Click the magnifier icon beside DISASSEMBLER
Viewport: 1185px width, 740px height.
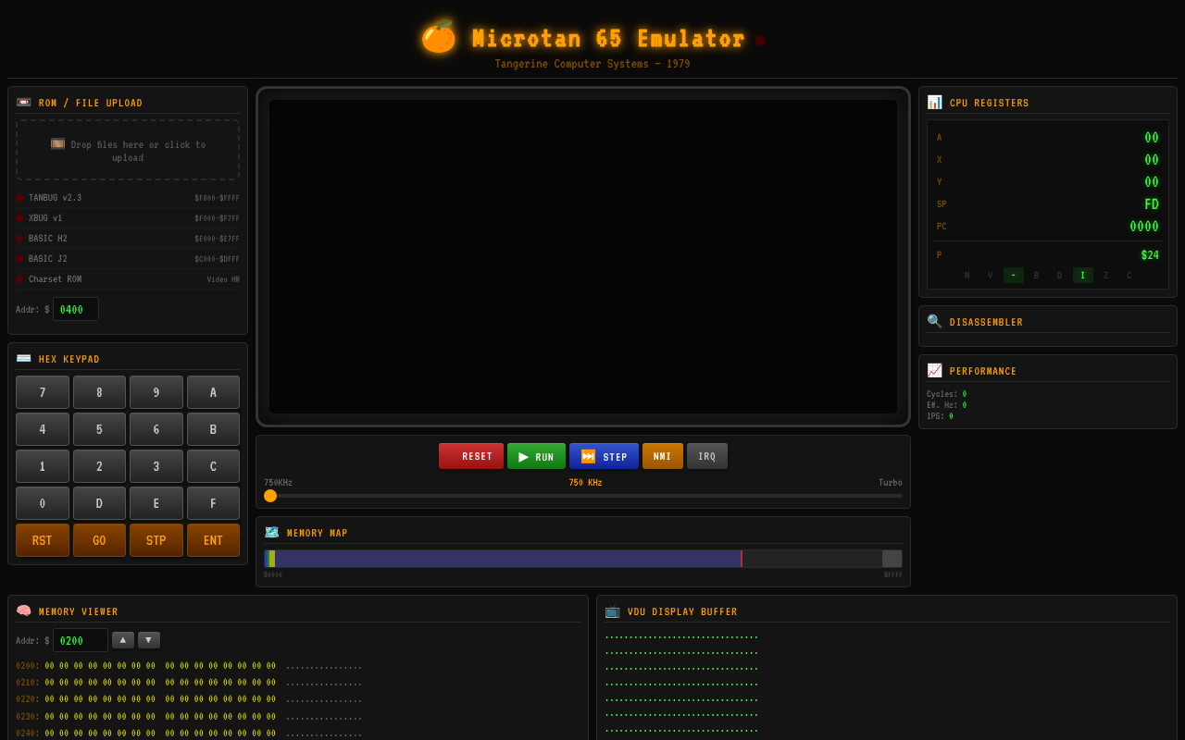934,321
